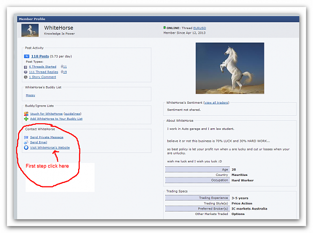Click the small WhiteHorse avatar thumbnail

tap(30, 31)
